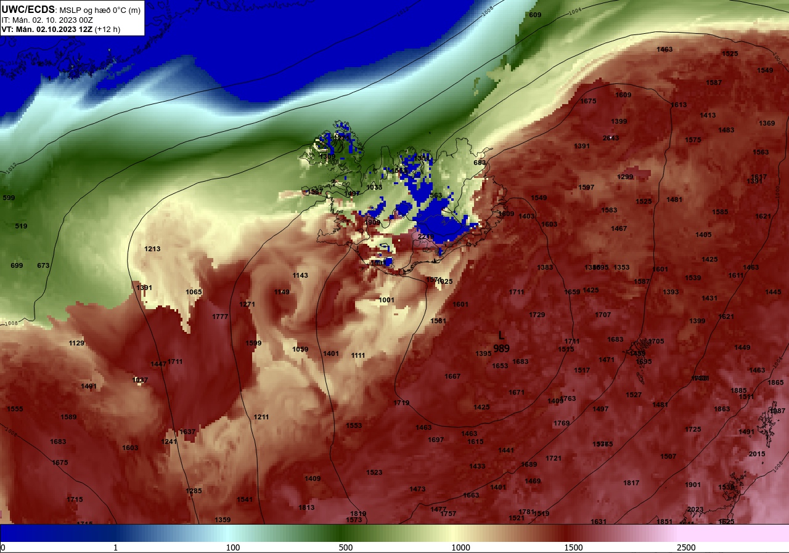Click the height value '1697'

coord(436,440)
